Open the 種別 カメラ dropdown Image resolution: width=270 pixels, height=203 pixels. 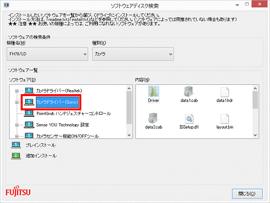click(133, 54)
